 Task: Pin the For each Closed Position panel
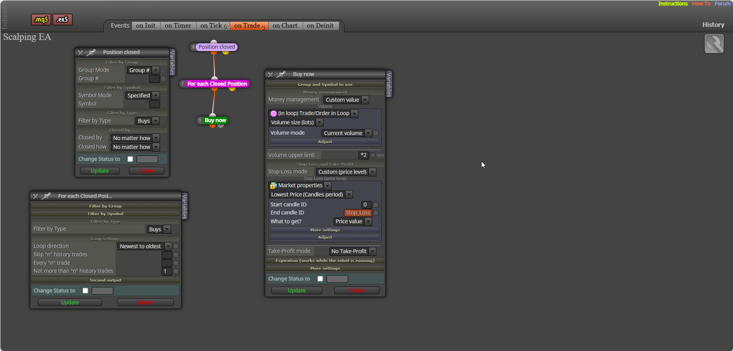pos(46,196)
